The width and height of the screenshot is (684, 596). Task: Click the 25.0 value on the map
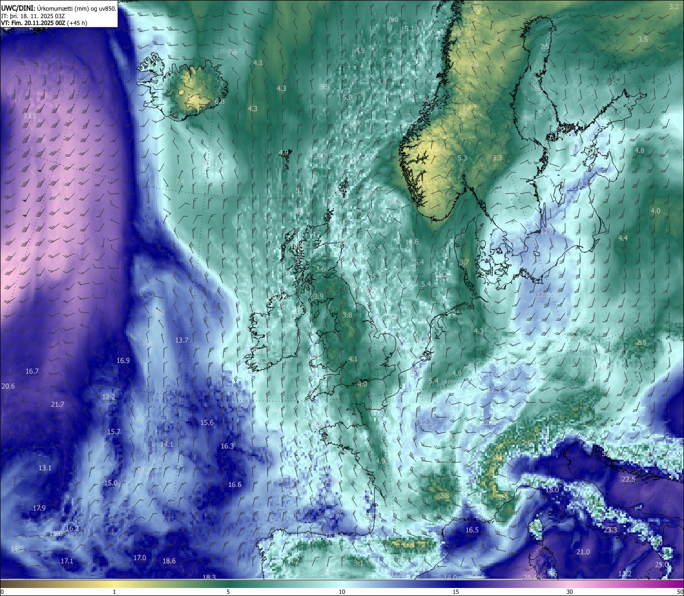pyautogui.click(x=662, y=565)
